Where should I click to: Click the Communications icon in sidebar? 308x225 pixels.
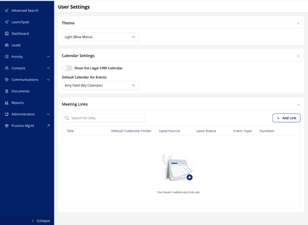(7, 79)
